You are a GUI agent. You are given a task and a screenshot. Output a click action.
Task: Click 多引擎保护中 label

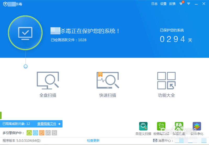(x=13, y=133)
